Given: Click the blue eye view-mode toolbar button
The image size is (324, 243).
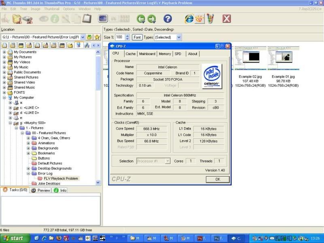Looking at the screenshot, I should tap(103, 18).
